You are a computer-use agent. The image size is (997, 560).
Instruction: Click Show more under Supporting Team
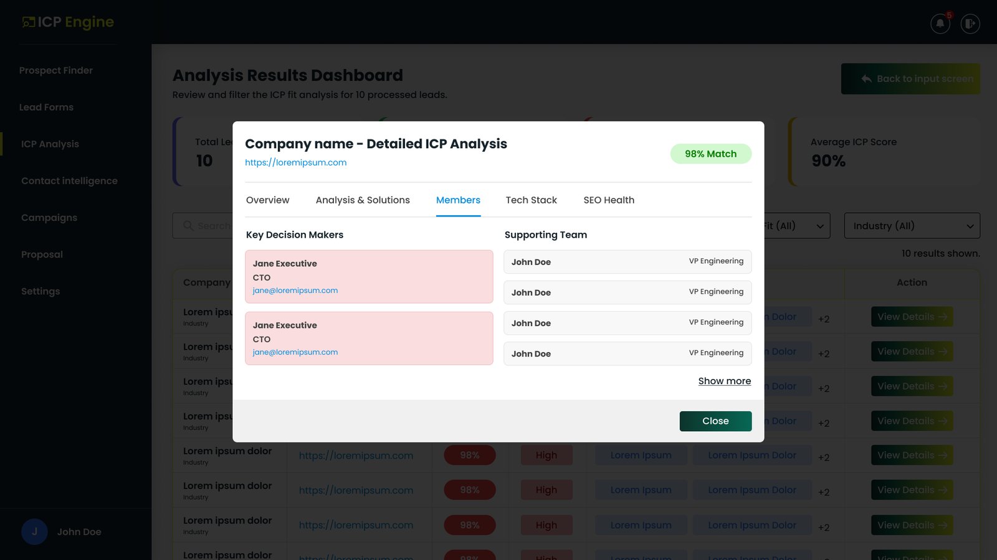[724, 381]
